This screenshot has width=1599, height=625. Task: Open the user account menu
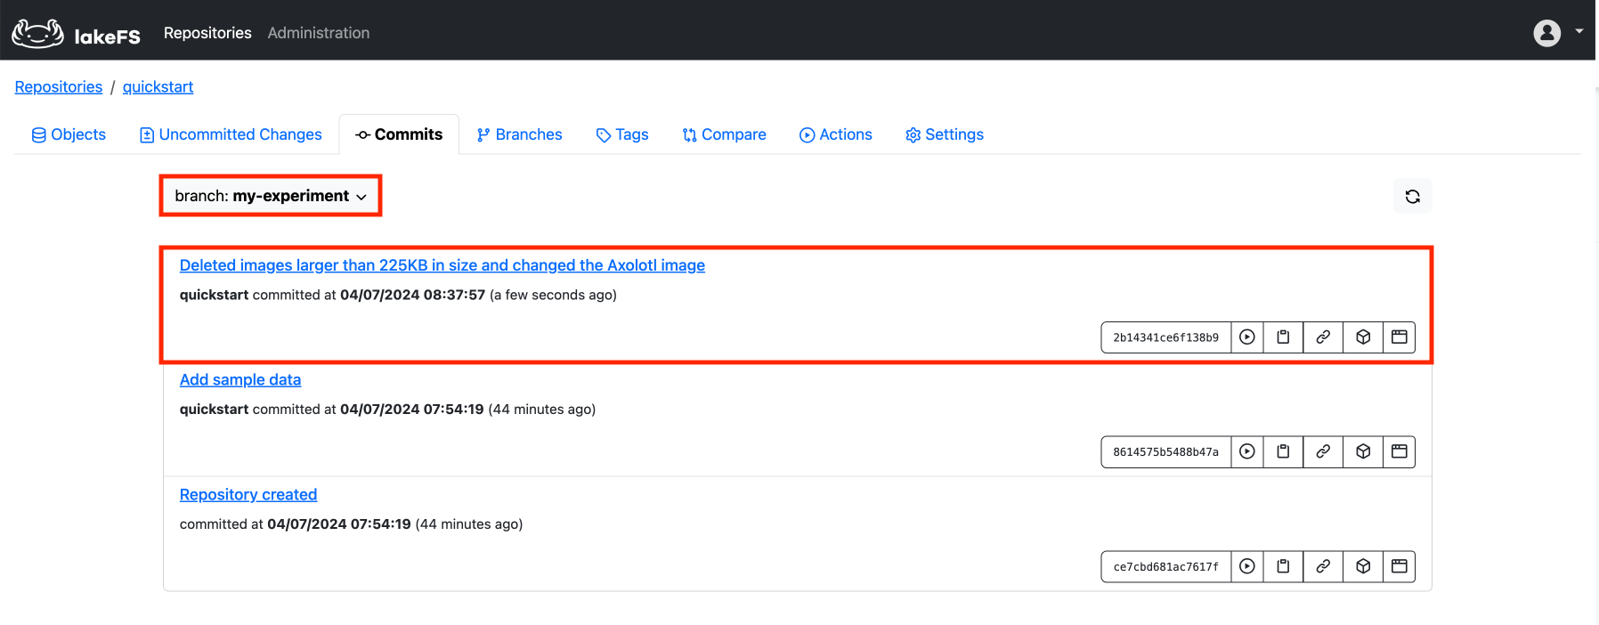pos(1557,33)
